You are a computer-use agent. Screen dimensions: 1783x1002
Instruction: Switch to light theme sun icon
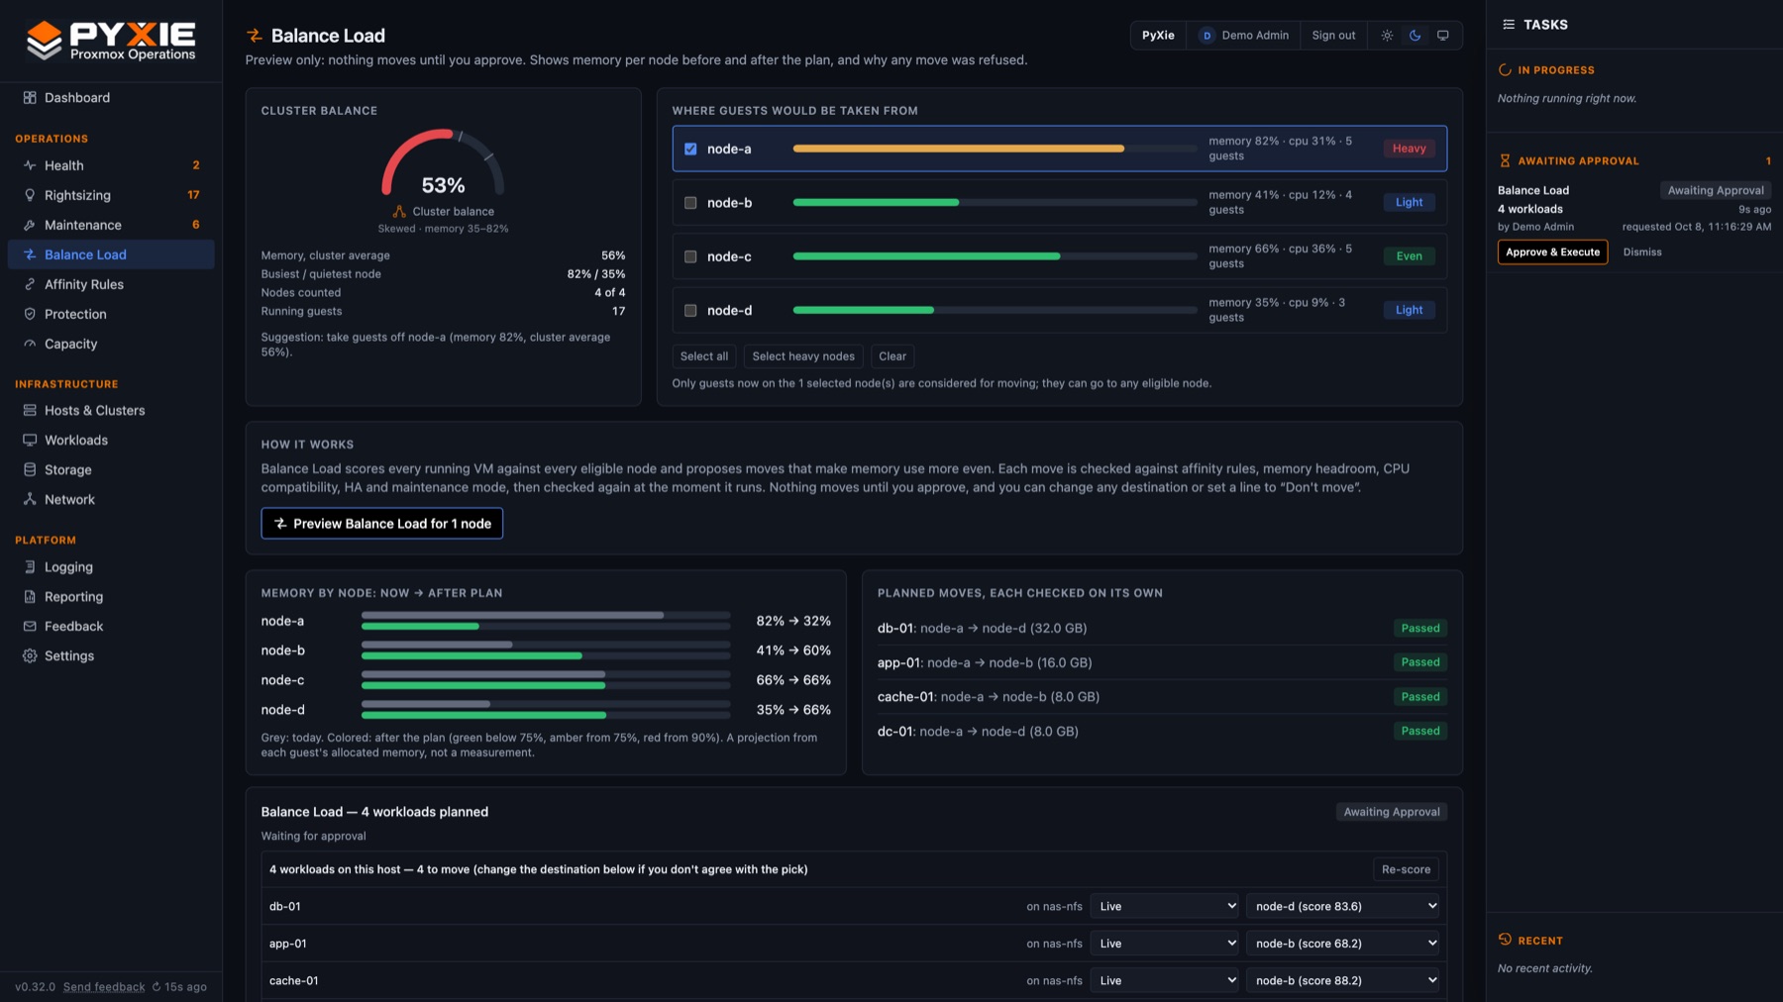(1387, 36)
